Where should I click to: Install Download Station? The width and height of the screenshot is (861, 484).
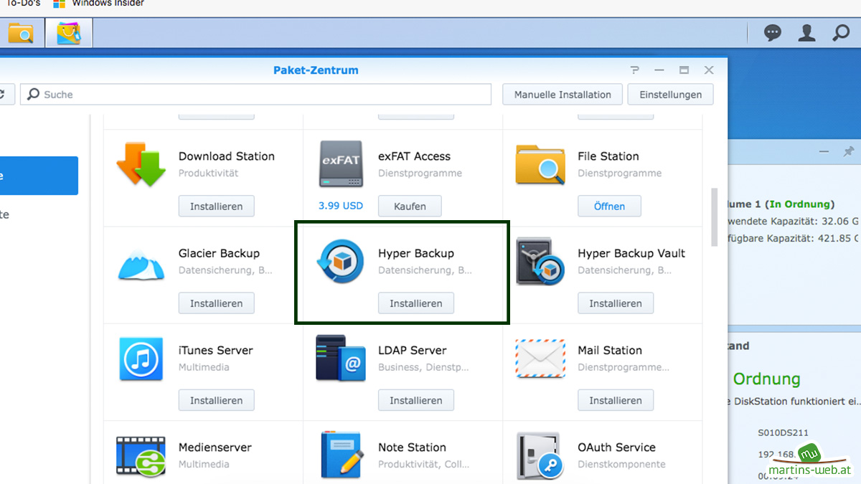[x=216, y=207]
